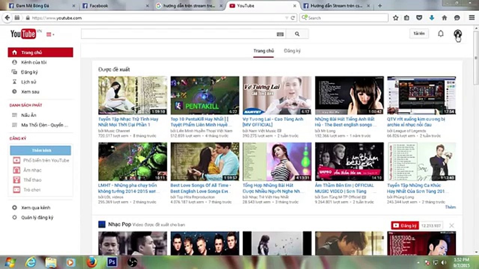
Task: Open the on-screen keyboard icon in search box
Action: pyautogui.click(x=280, y=34)
